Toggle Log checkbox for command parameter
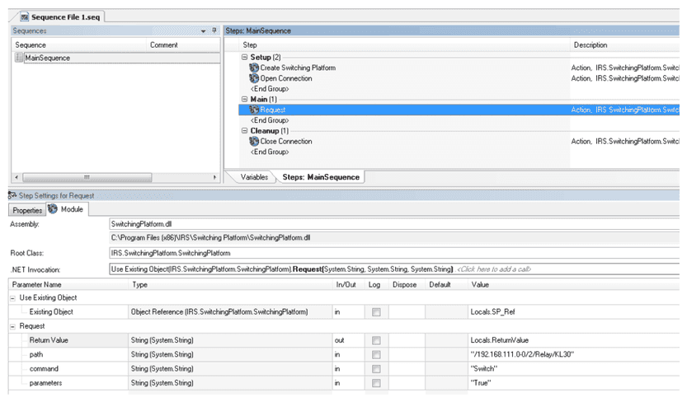 point(376,369)
